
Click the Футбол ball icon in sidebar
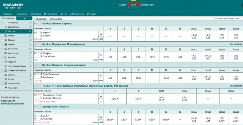[x=6, y=36]
